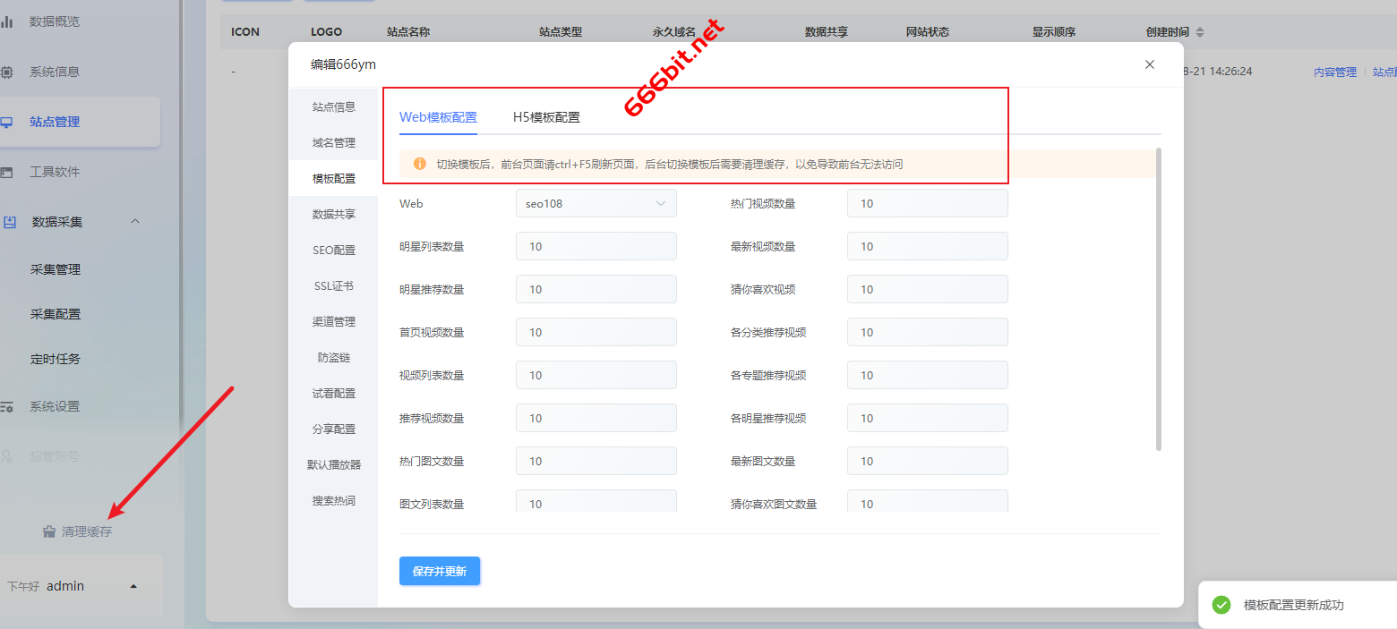
Task: Select the Web模板配置 tab
Action: pos(438,117)
